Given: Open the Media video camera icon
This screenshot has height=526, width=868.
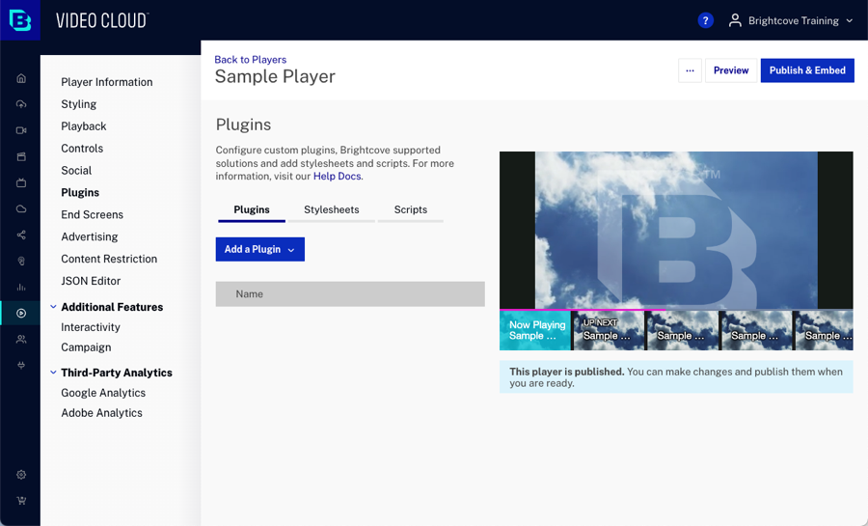Looking at the screenshot, I should (x=21, y=130).
